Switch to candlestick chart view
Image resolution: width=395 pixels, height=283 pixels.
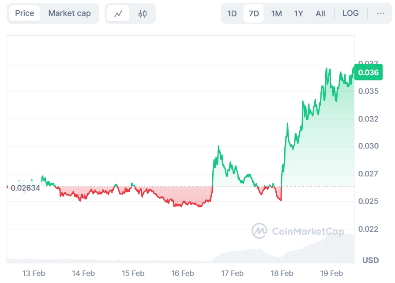[142, 14]
